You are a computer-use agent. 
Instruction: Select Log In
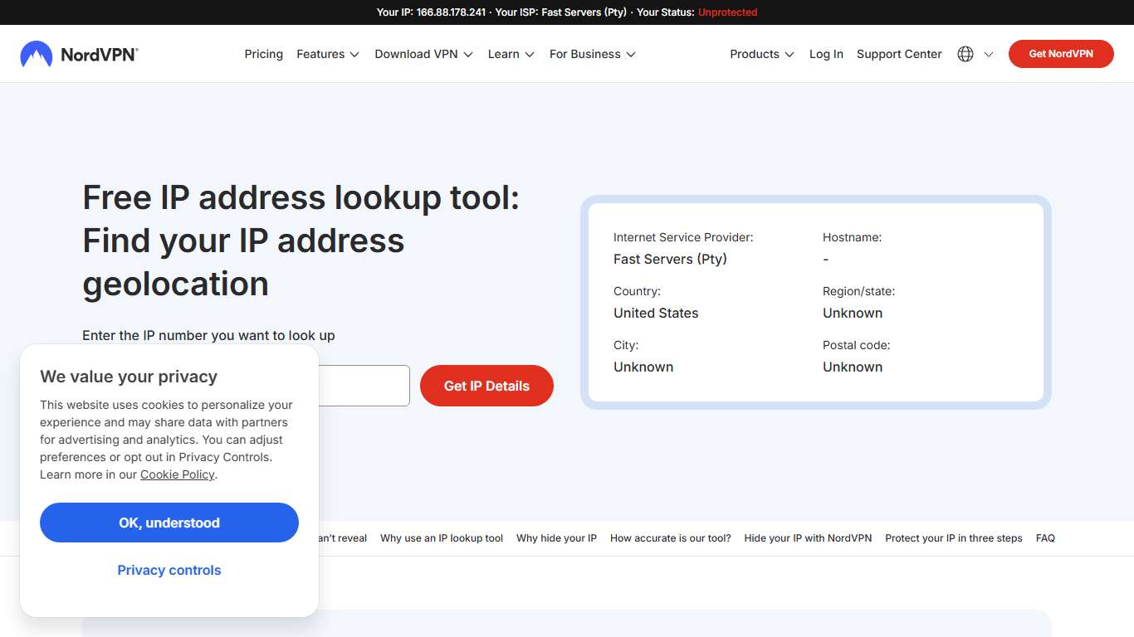tap(825, 54)
